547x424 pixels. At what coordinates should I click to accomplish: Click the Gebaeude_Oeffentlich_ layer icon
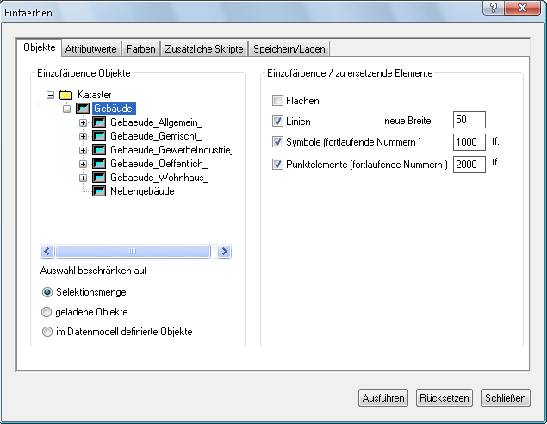click(99, 164)
